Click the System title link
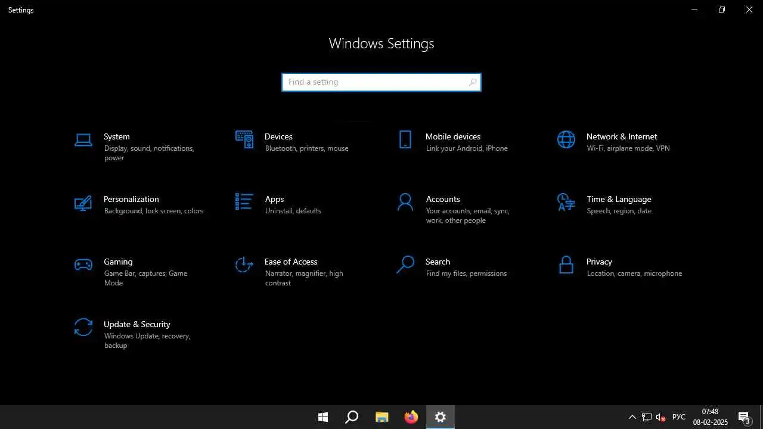The height and width of the screenshot is (429, 763). tap(117, 136)
